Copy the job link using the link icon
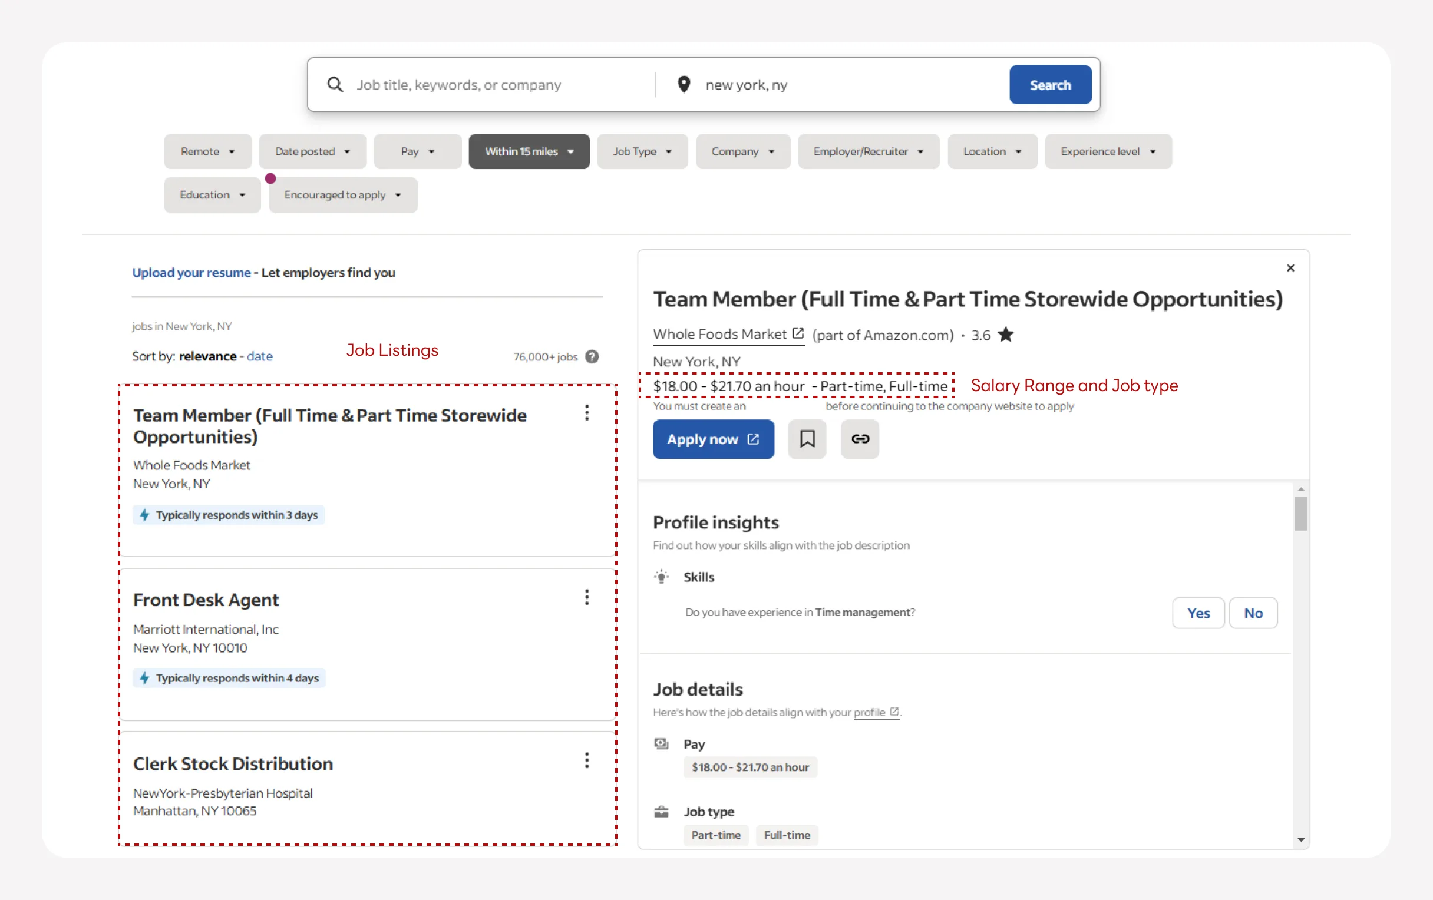1433x900 pixels. (x=859, y=439)
